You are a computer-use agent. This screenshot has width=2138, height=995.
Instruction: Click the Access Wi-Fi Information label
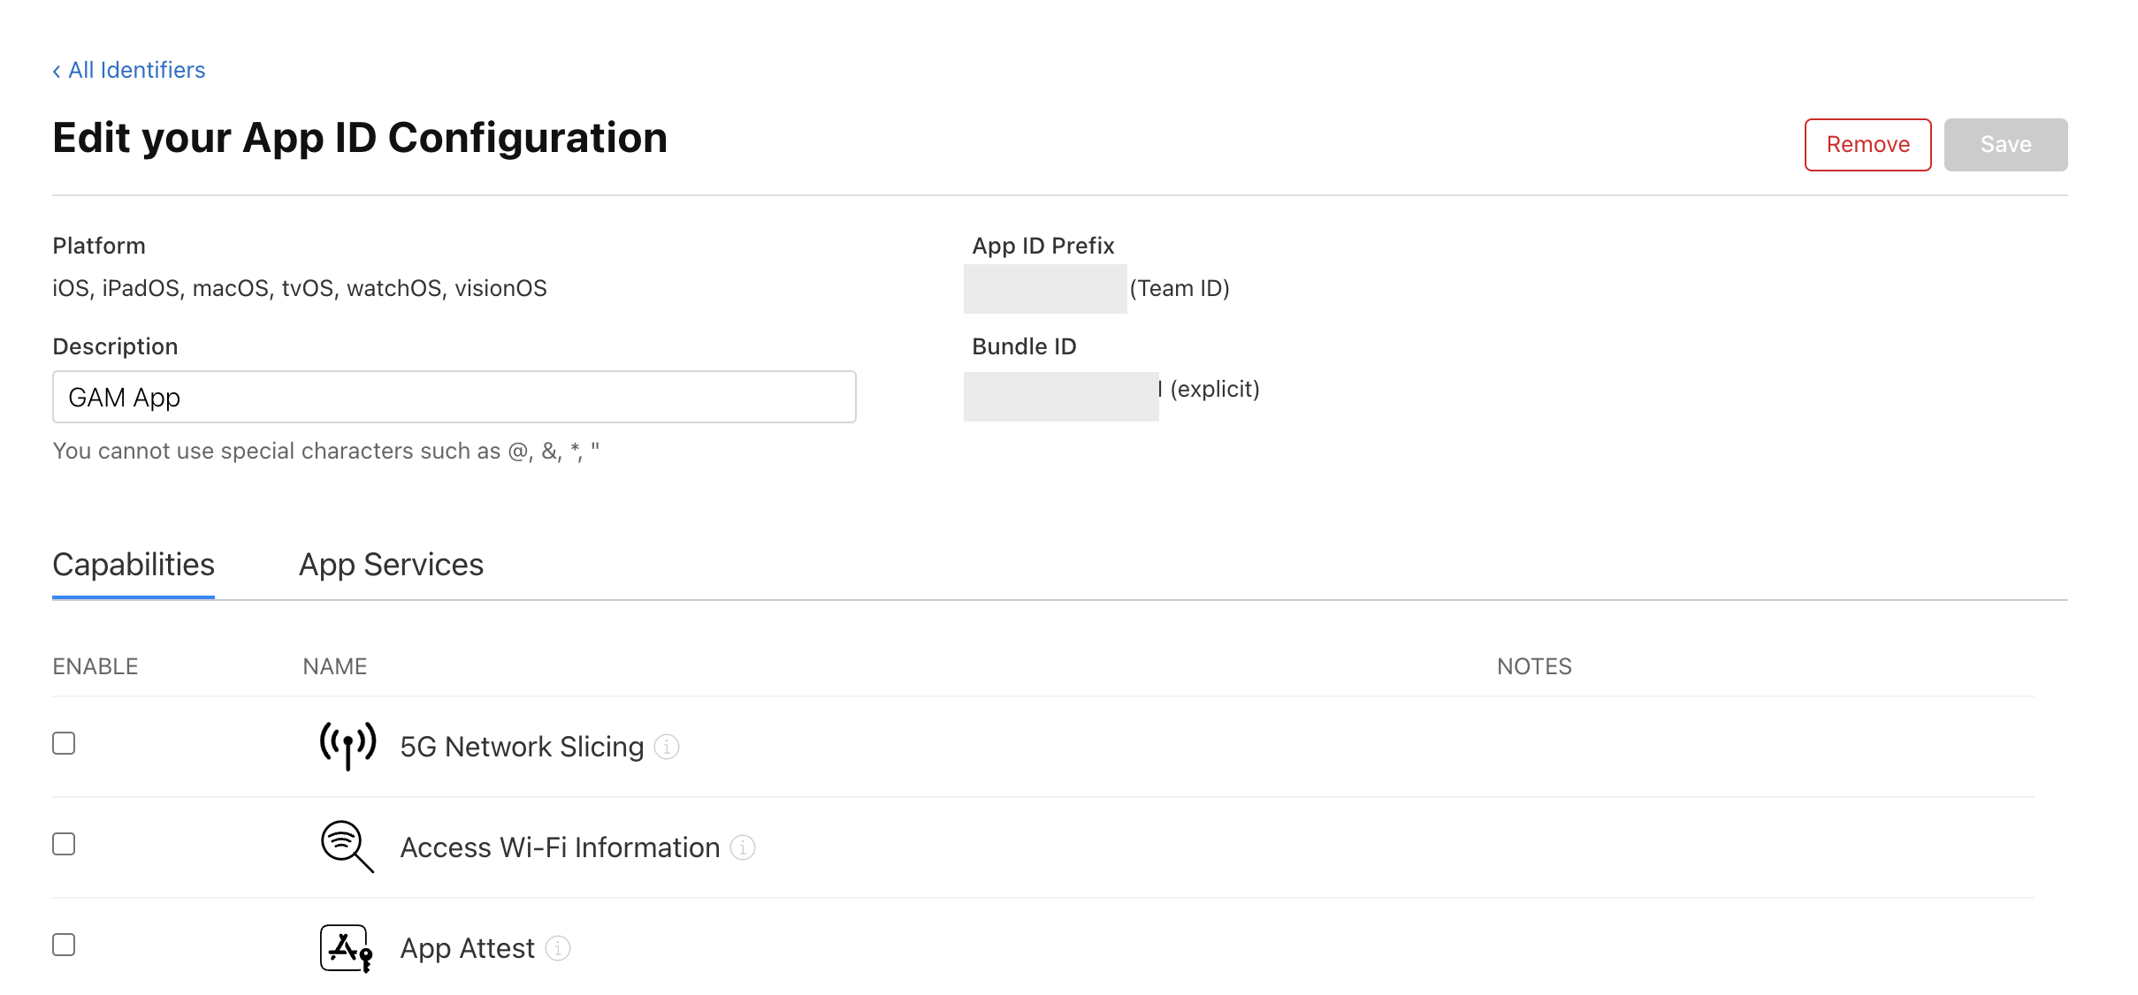point(560,847)
